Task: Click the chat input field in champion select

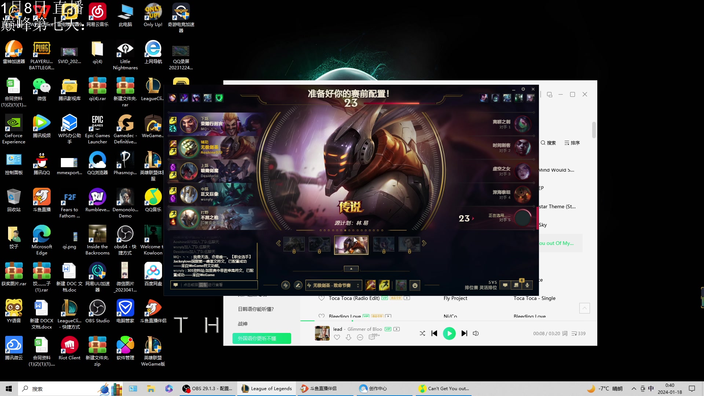Action: 214,285
